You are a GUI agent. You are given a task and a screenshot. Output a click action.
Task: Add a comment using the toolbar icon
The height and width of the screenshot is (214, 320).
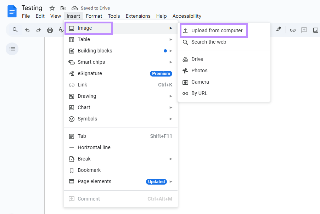pos(304,30)
